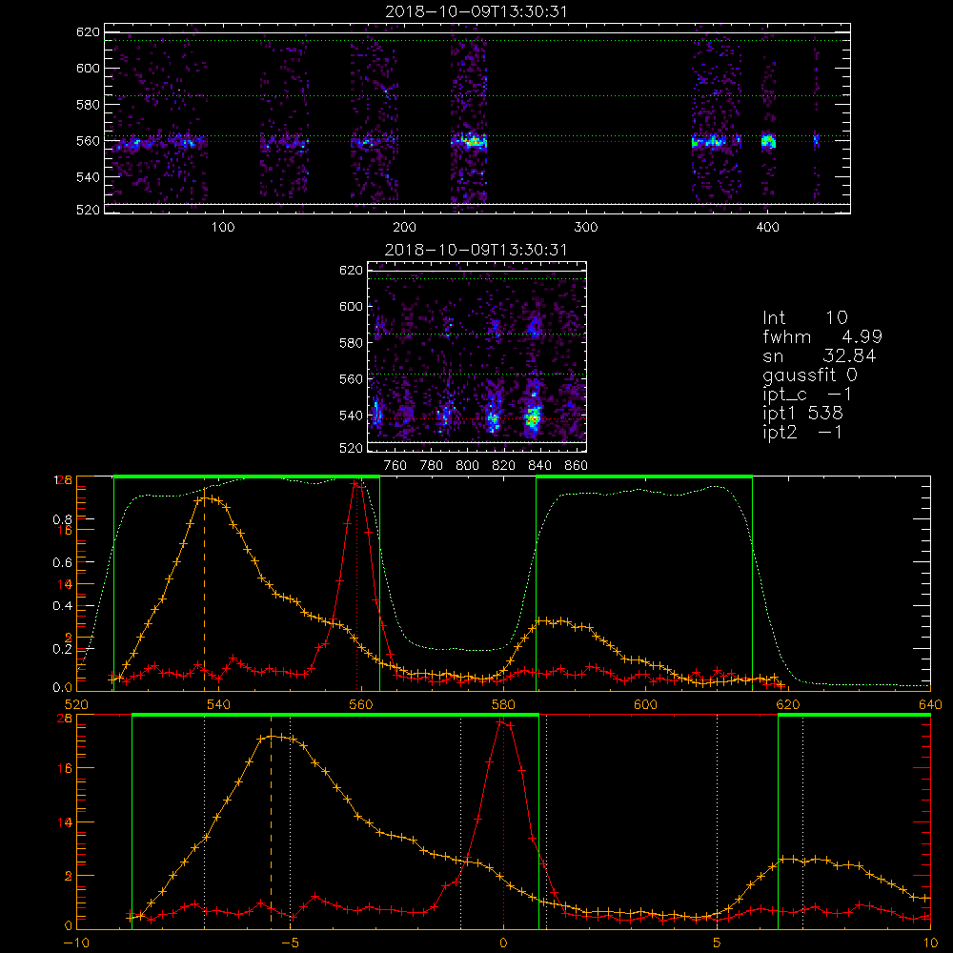Click y-axis label 0.4 on third plot
This screenshot has height=953, width=953.
tap(62, 606)
